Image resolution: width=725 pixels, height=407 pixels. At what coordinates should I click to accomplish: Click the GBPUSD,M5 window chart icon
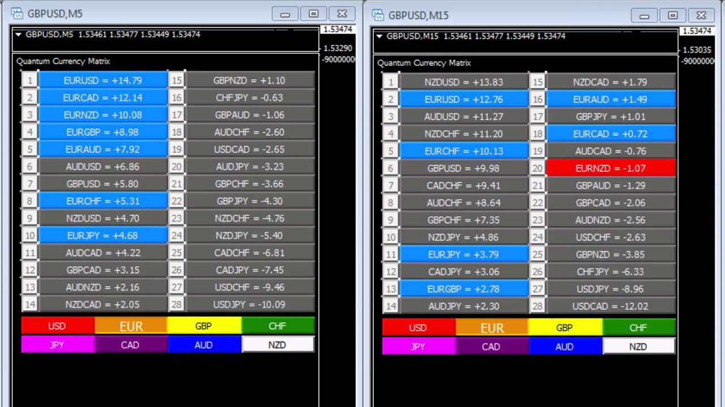[17, 14]
